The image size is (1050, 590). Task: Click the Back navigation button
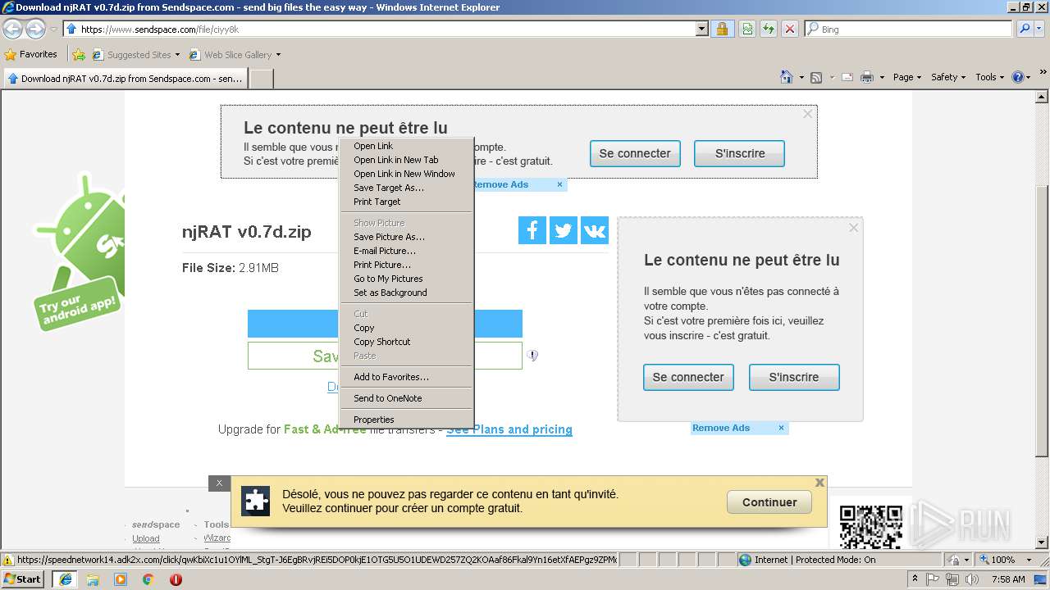click(x=12, y=29)
